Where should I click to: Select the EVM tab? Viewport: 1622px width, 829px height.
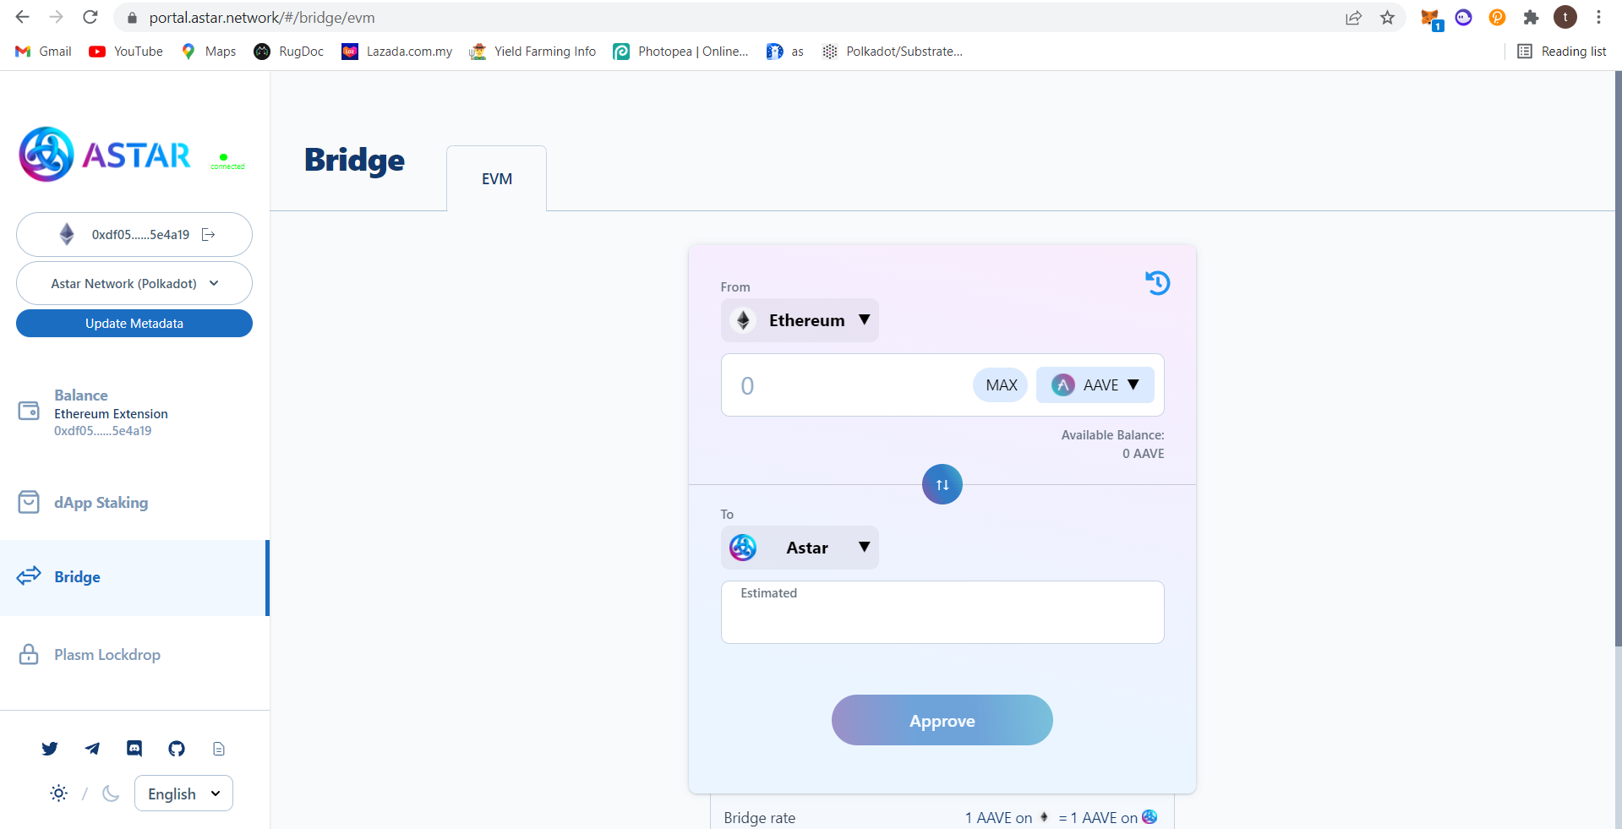[x=497, y=178]
